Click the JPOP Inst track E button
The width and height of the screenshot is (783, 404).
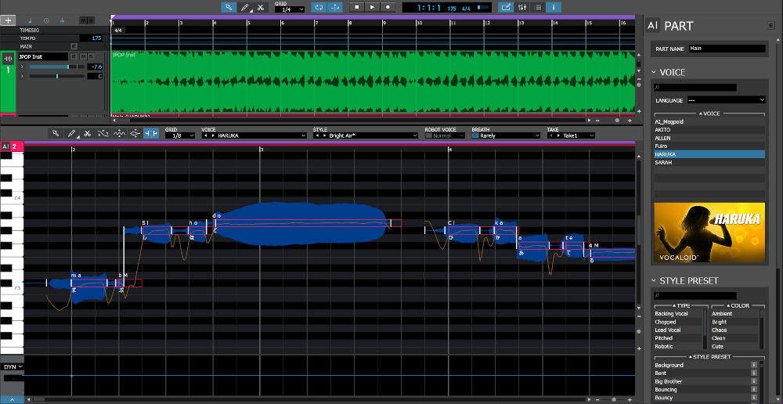(74, 56)
